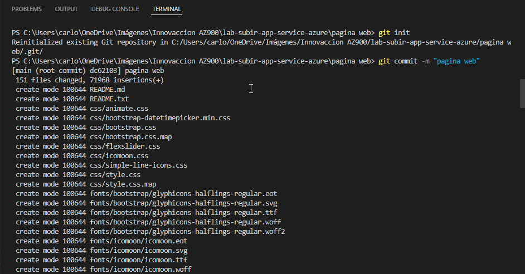
Task: Click the '[main (root-commit) dc62103] pagina web' line
Action: tap(88, 71)
